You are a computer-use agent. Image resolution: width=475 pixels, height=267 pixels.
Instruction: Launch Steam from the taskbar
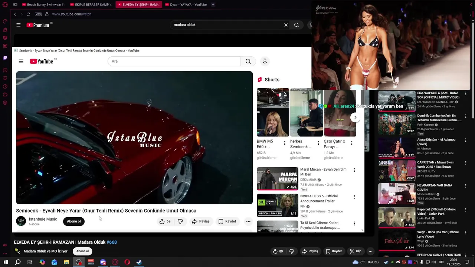[139, 262]
